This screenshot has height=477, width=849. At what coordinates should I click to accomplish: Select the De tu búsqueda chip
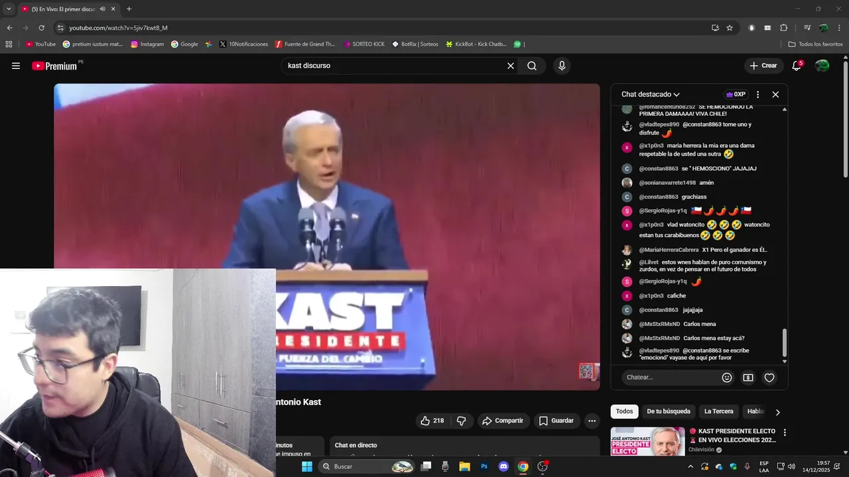coord(668,411)
